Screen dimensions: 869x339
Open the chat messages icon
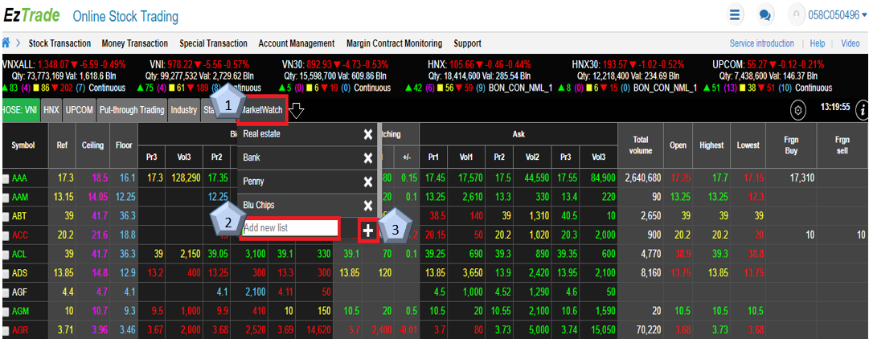[x=765, y=14]
